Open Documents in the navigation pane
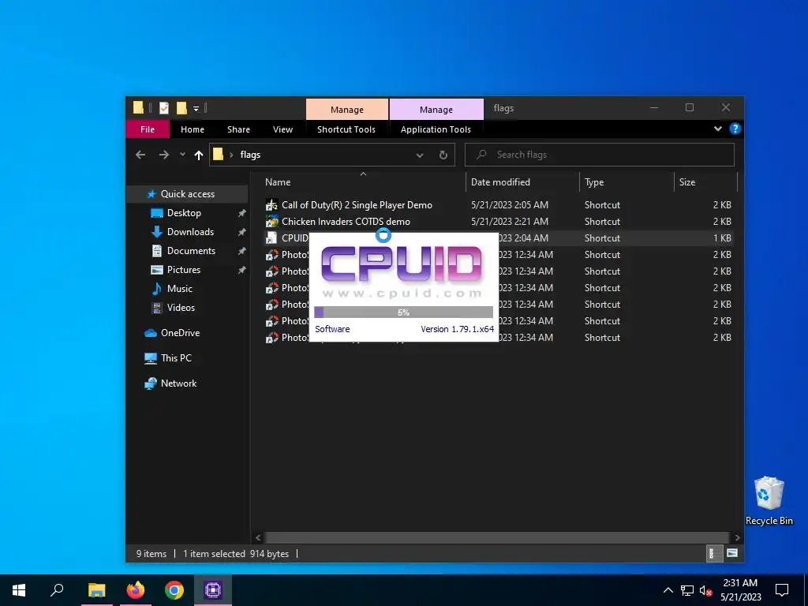 191,251
